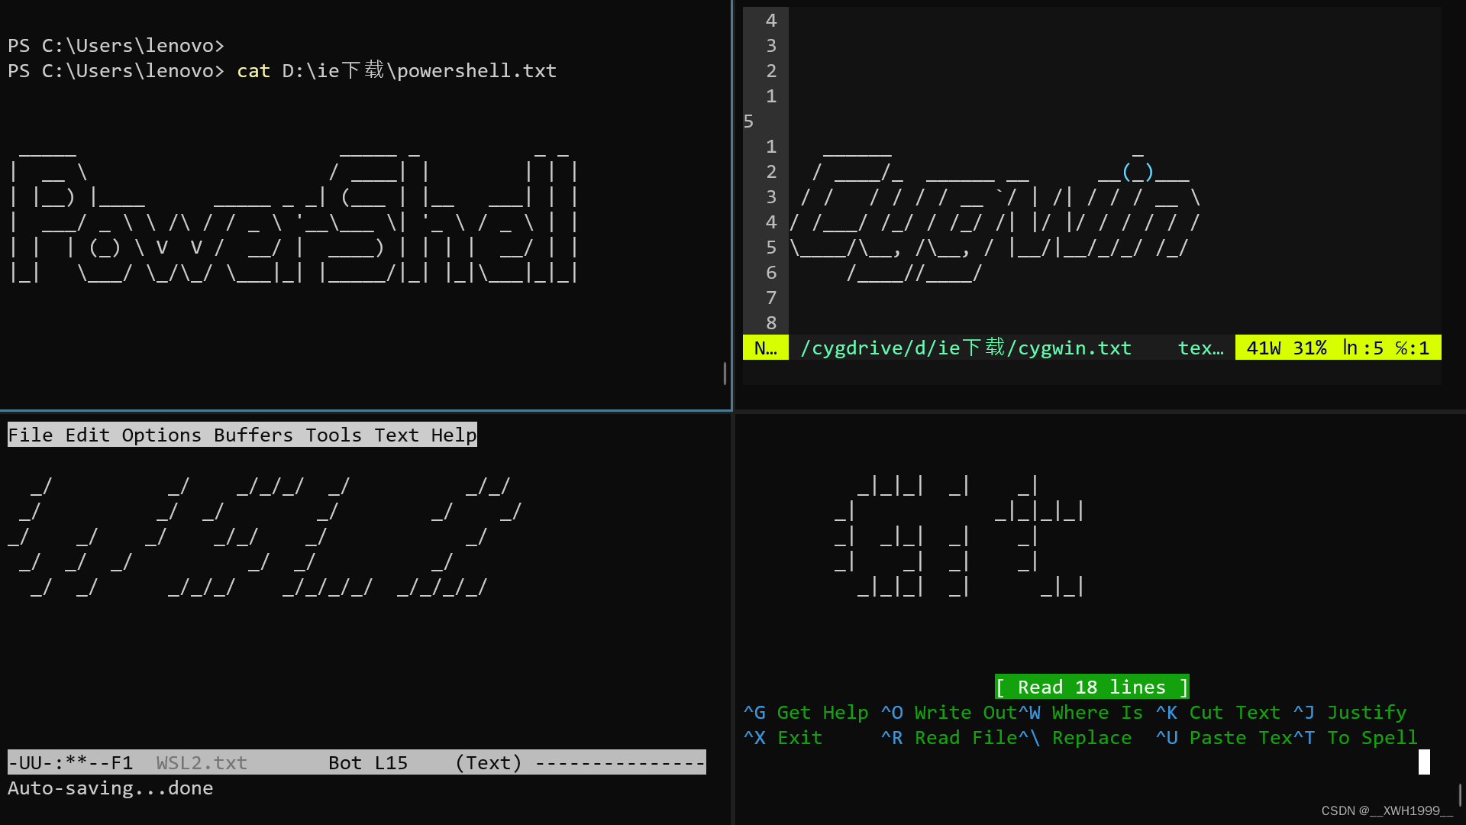1466x825 pixels.
Task: Click the /cygdrive/d/ie下载/cygwin.txt file path
Action: tap(966, 348)
